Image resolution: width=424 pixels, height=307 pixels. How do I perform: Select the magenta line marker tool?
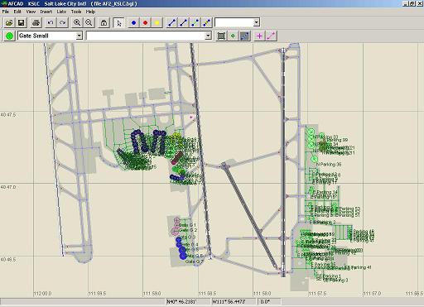[272, 36]
